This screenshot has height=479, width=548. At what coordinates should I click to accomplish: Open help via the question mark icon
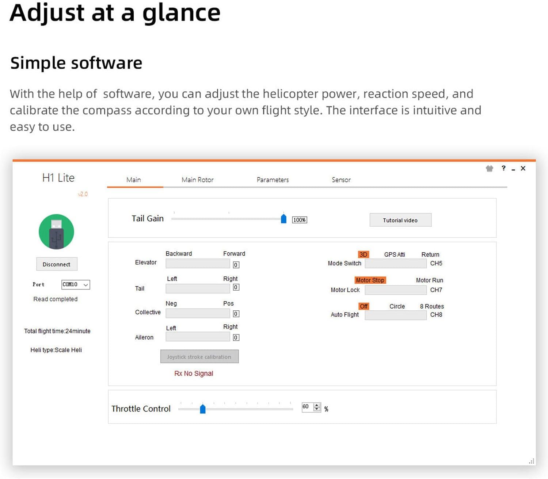pyautogui.click(x=503, y=168)
